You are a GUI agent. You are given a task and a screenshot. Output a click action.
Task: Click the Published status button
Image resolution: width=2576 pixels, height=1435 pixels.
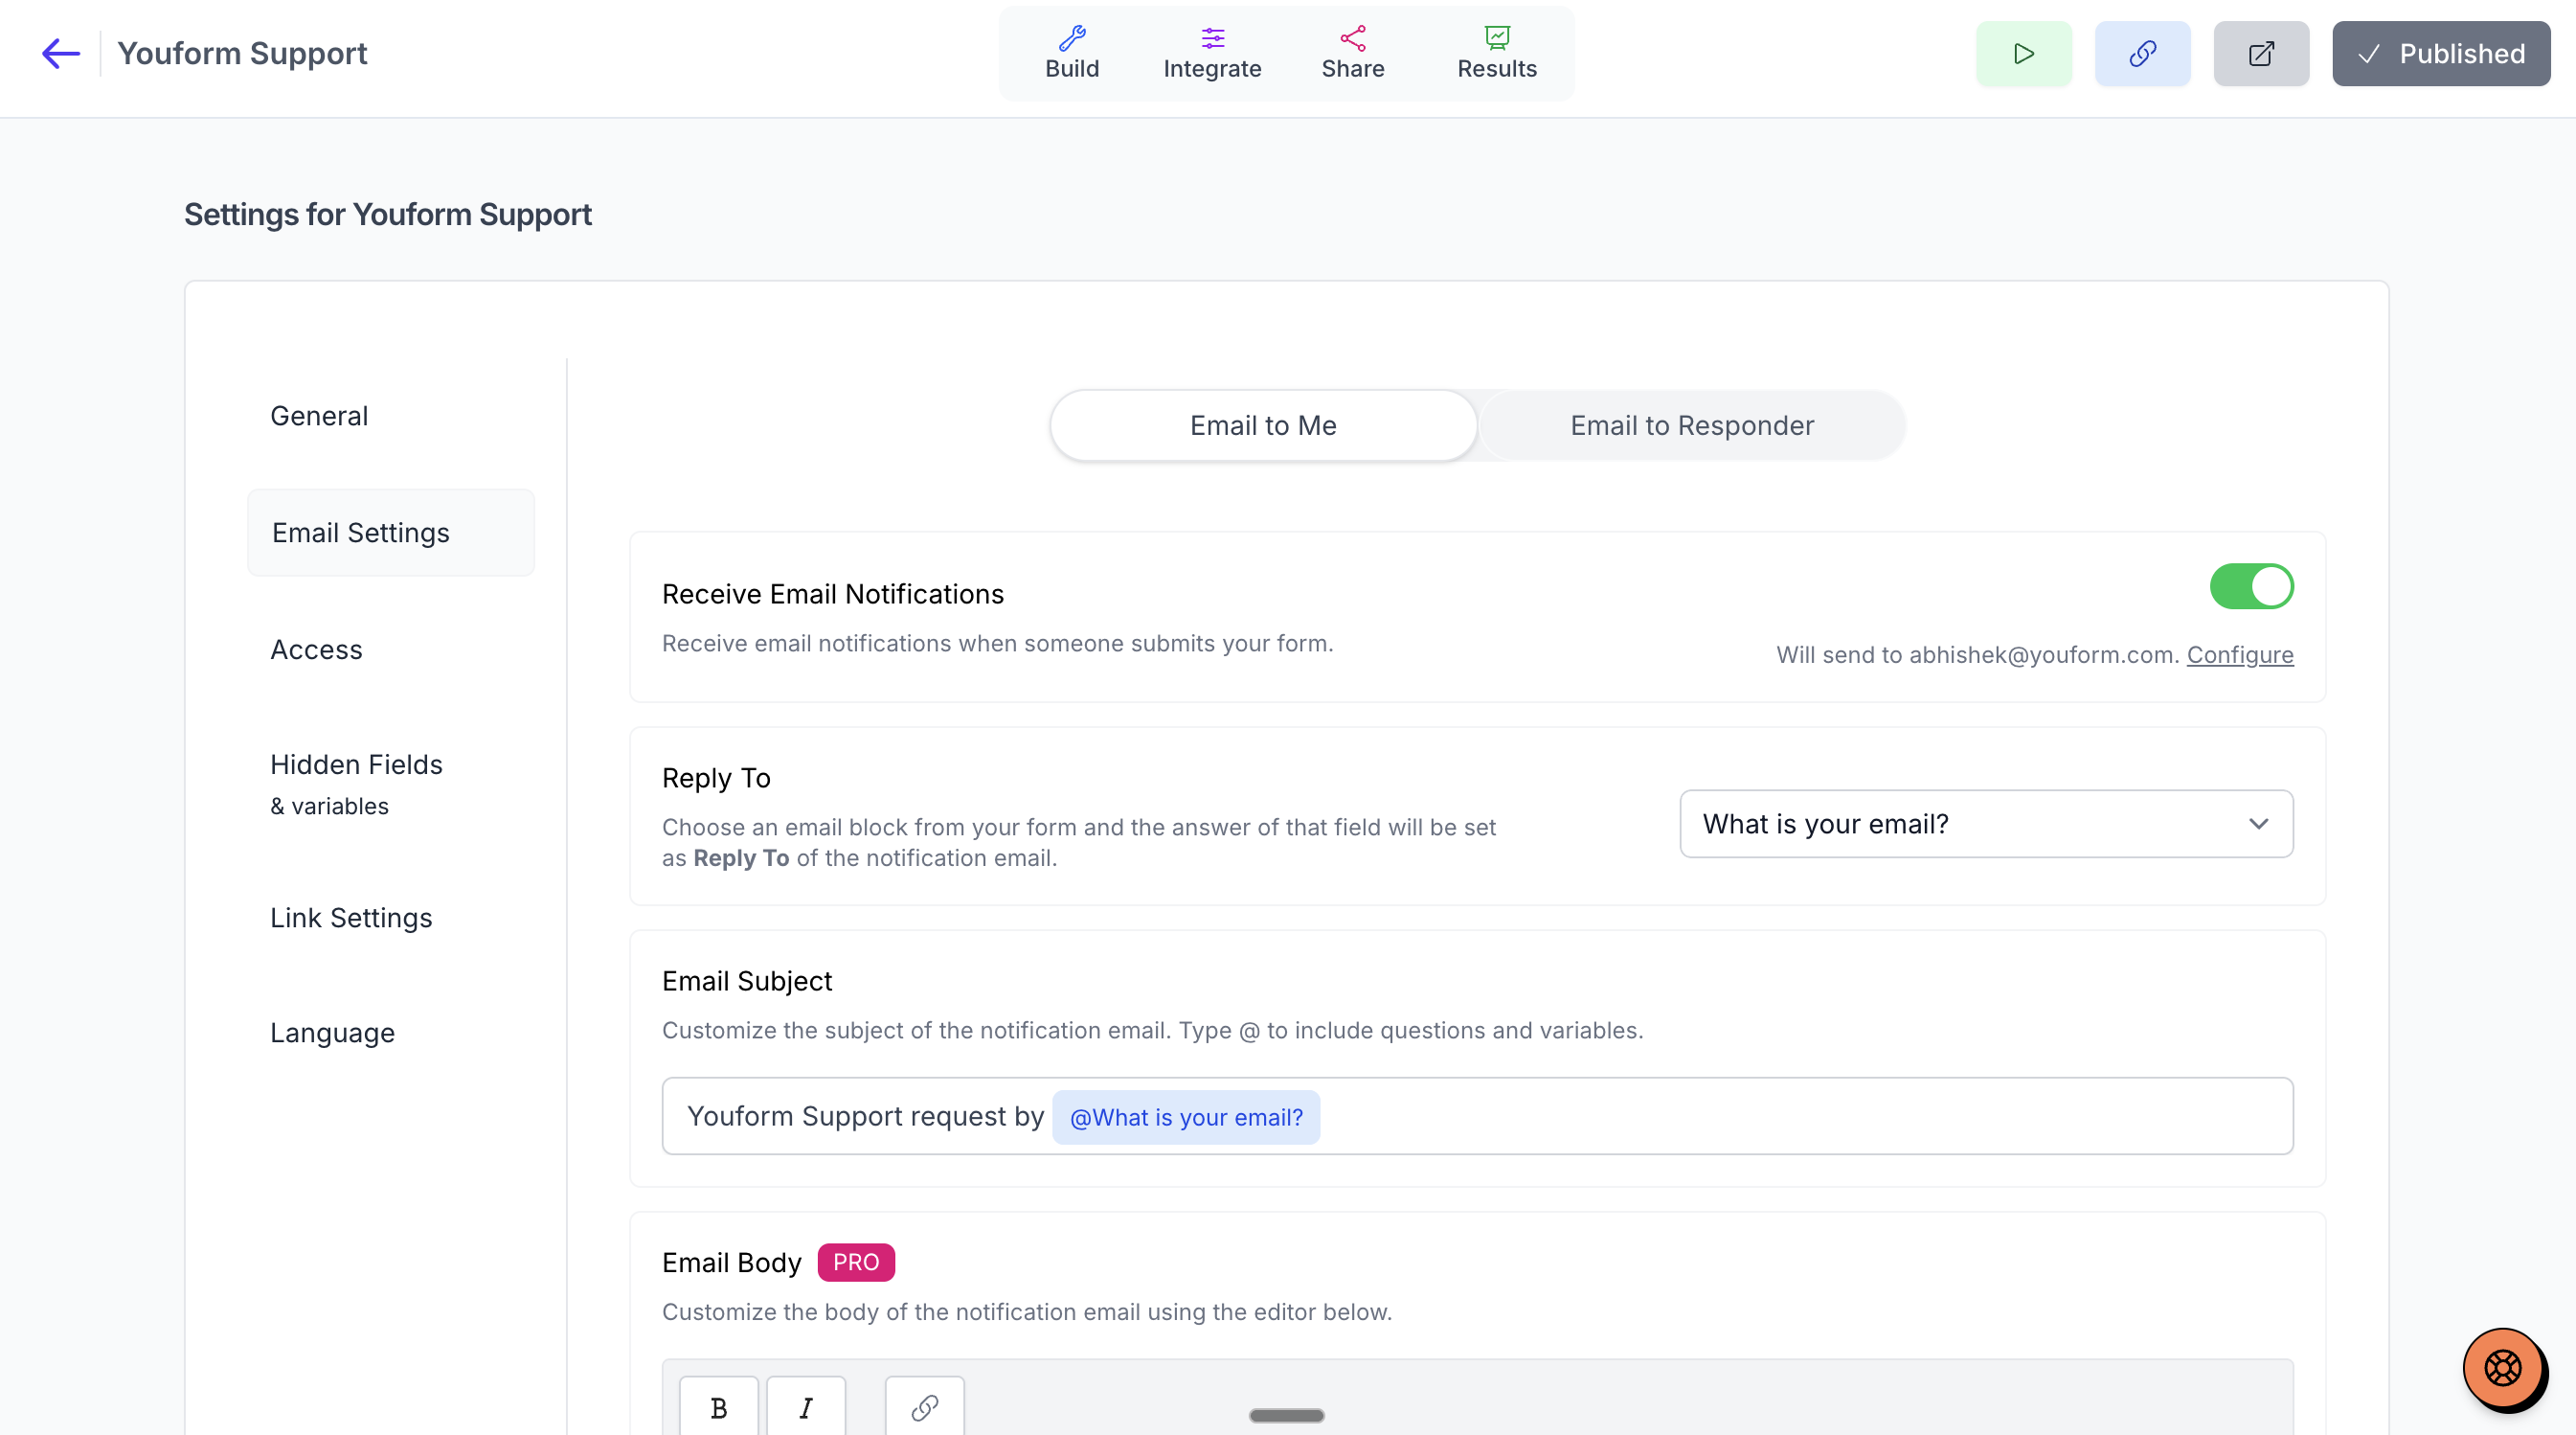pos(2440,53)
